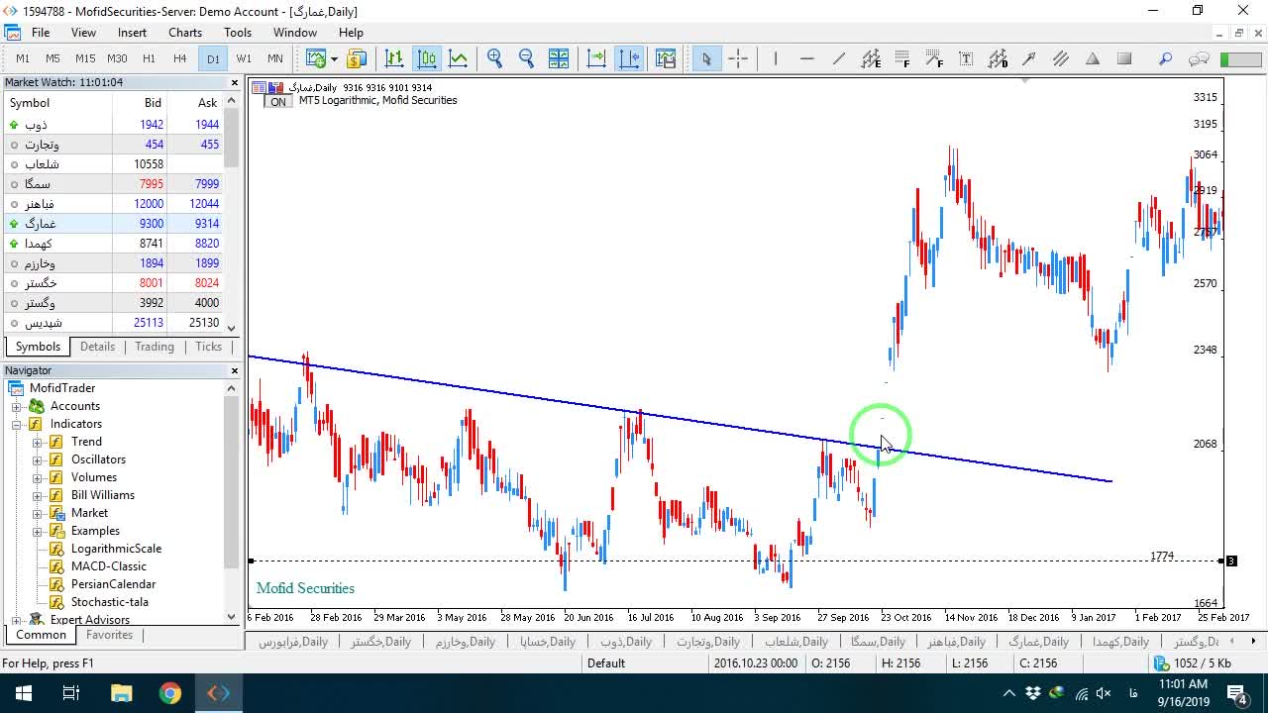Draw a vertical line tool

(776, 58)
